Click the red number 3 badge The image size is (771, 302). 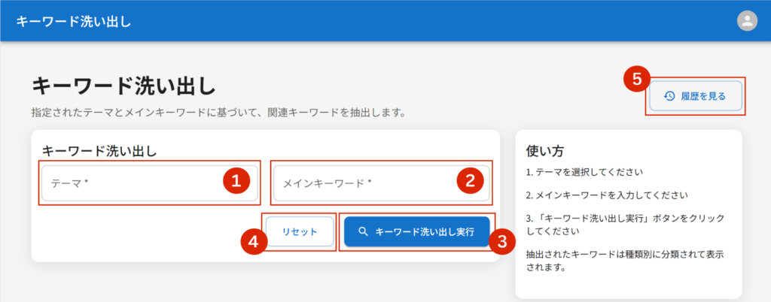click(x=502, y=242)
